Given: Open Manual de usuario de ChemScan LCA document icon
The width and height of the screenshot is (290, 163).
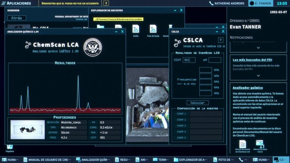Looking at the screenshot, I should pyautogui.click(x=242, y=146).
